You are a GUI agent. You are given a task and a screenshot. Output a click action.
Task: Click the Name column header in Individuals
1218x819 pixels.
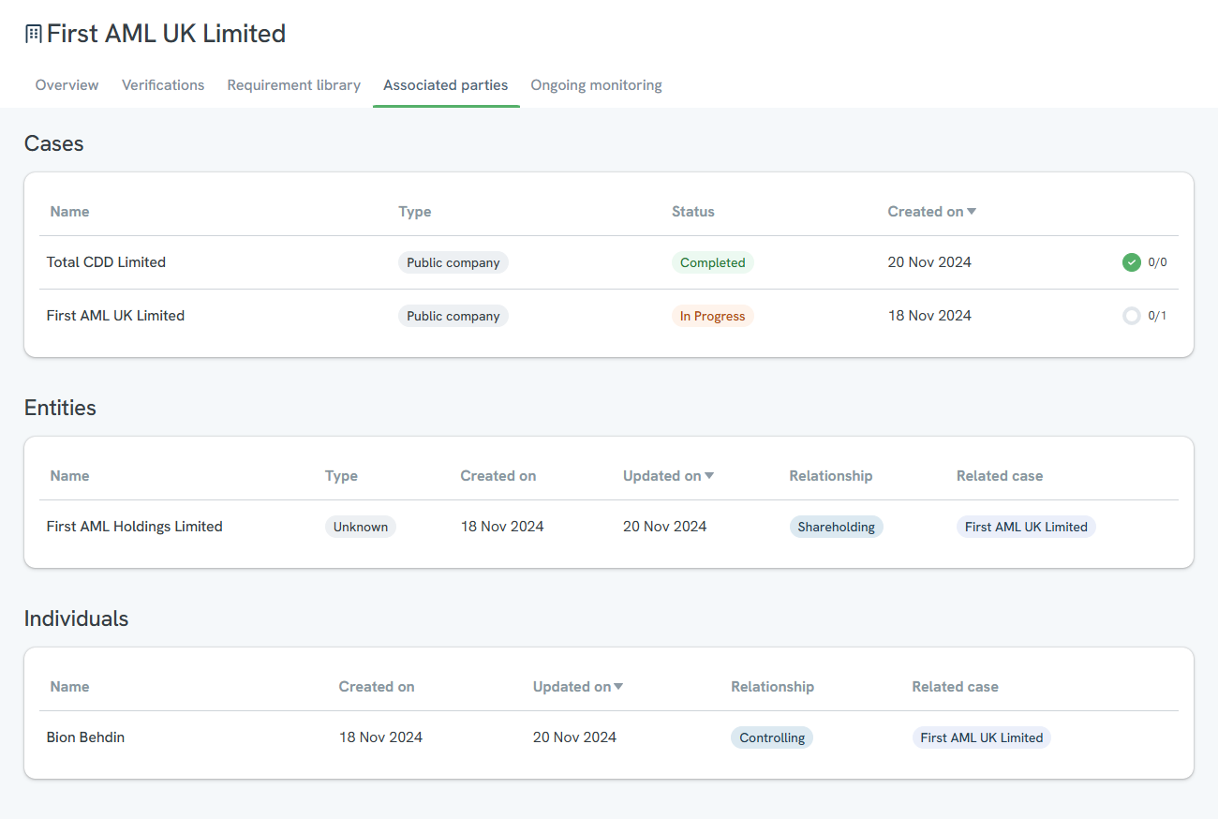pyautogui.click(x=69, y=687)
